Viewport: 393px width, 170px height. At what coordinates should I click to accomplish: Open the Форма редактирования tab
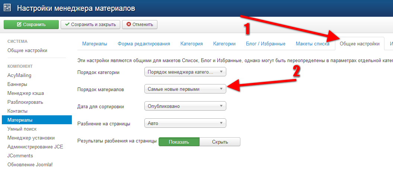144,44
